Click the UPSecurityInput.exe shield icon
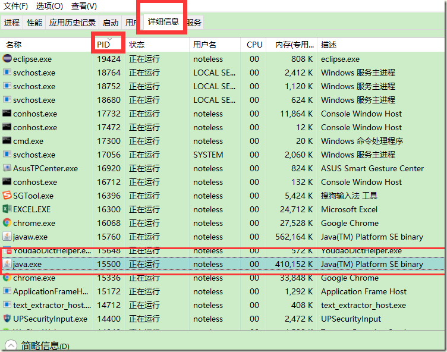Image resolution: width=447 pixels, height=352 pixels. tap(7, 318)
